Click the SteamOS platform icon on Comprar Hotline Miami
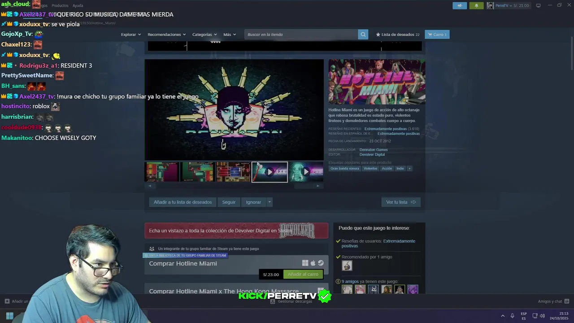Screen dimensions: 574x323 pyautogui.click(x=321, y=263)
